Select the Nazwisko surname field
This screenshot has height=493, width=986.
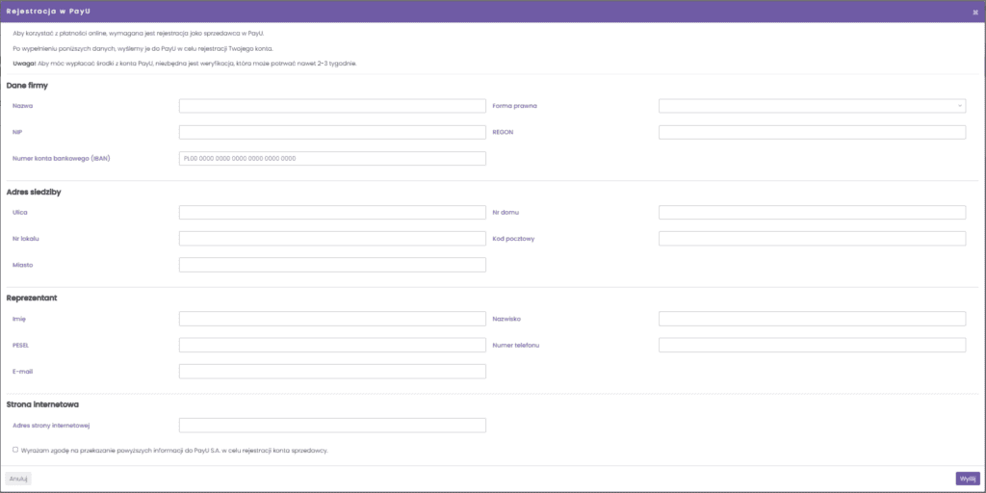[x=812, y=319]
